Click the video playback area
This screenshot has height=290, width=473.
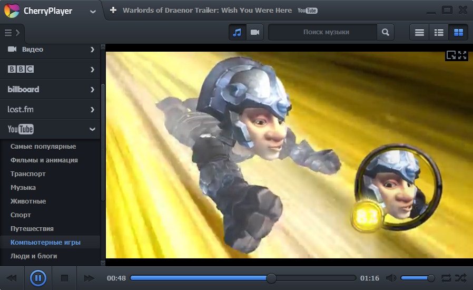(x=289, y=155)
